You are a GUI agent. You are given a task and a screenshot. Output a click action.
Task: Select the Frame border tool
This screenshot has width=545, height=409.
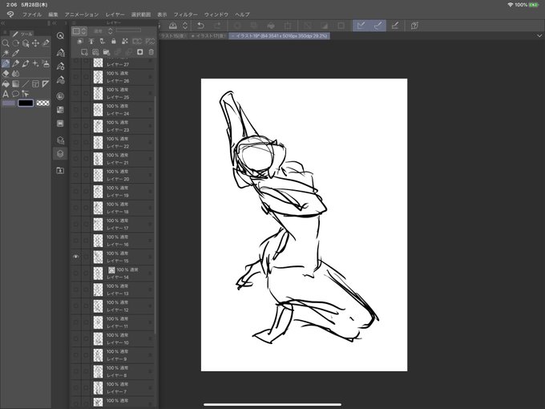point(35,84)
